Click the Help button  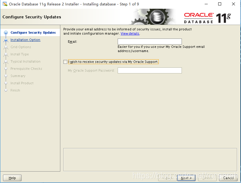click(x=12, y=178)
